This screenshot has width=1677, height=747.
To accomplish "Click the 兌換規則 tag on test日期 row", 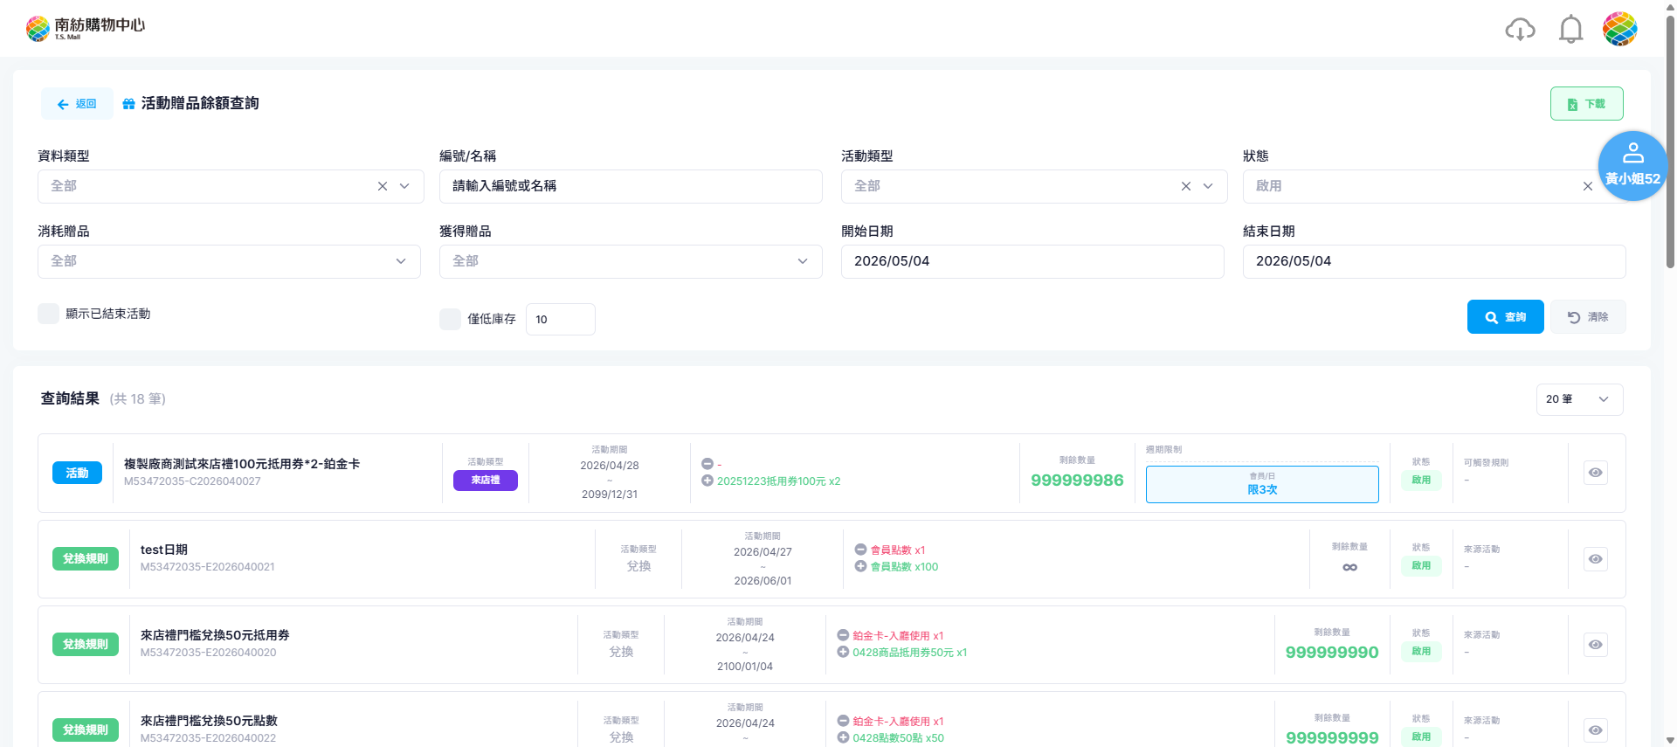I will point(86,559).
